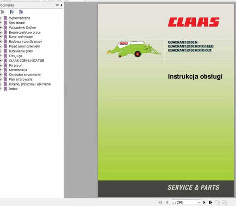Viewport: 236px width, 206px height.
Task: Click the third bookmark toolbar icon
Action: [x=21, y=12]
